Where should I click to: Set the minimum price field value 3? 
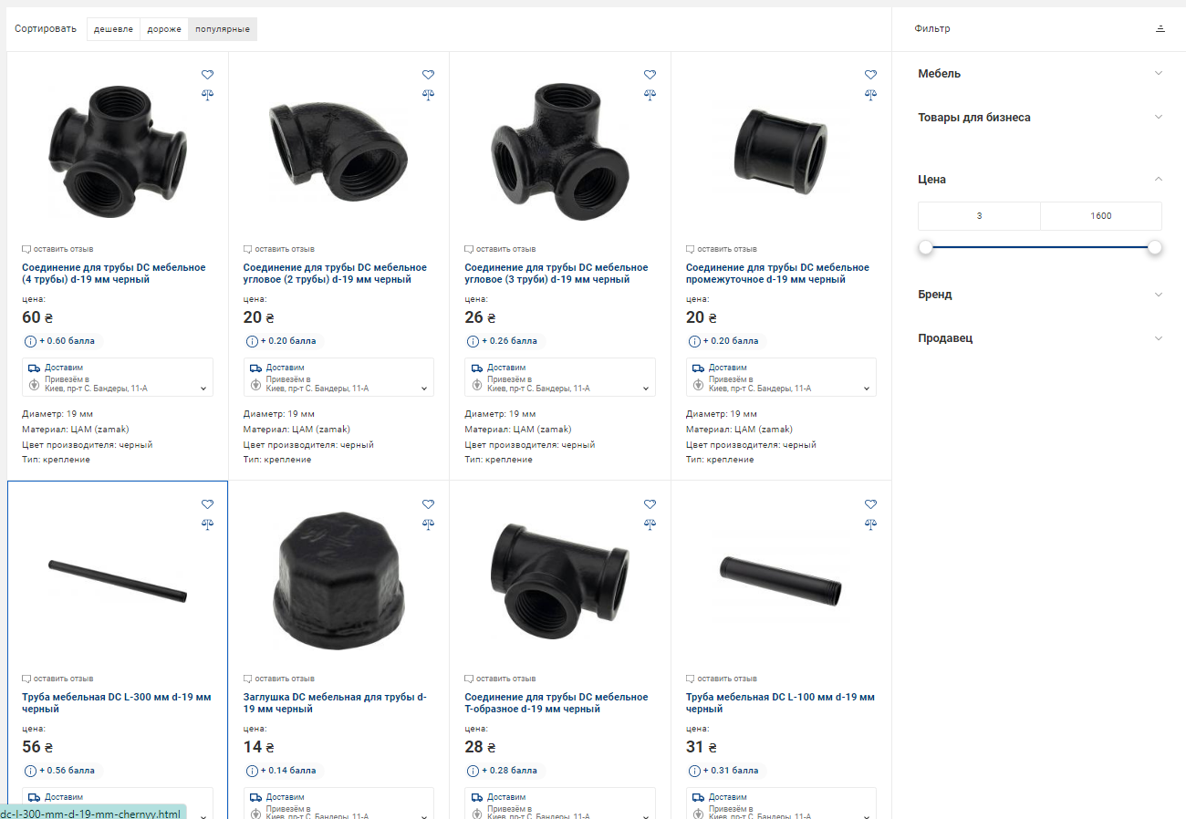click(x=979, y=216)
